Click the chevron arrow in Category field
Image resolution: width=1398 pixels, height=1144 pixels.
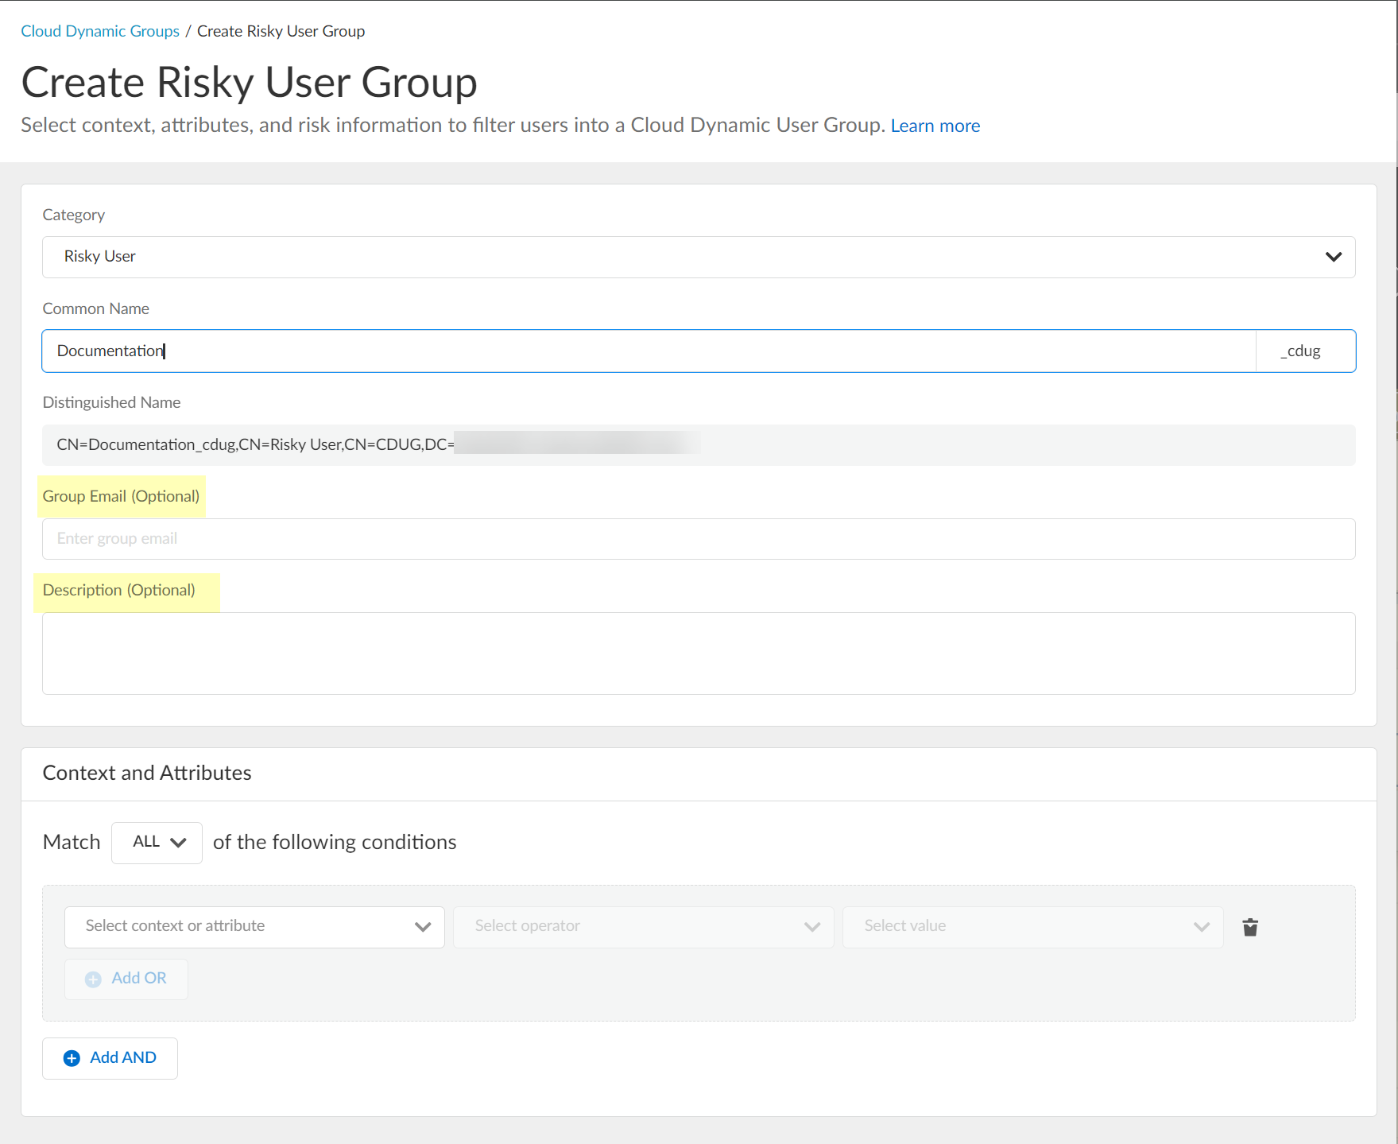[x=1333, y=257]
